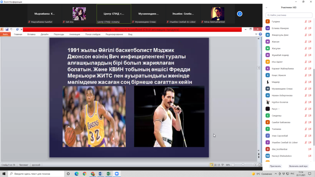Click the zoom in plus button
This screenshot has width=315, height=177.
(x=255, y=165)
